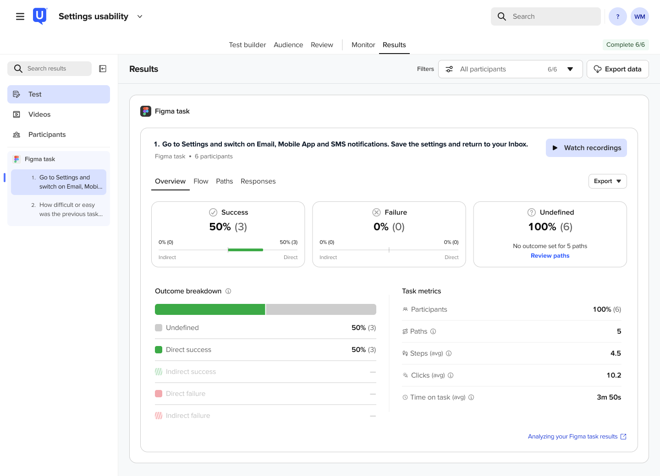Open the Monitor tab
Screen dimensions: 660x476
coord(363,45)
